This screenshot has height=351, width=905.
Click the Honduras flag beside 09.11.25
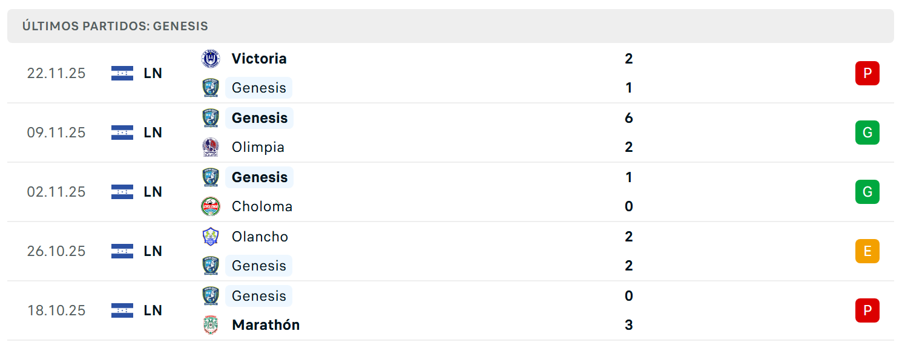point(122,133)
